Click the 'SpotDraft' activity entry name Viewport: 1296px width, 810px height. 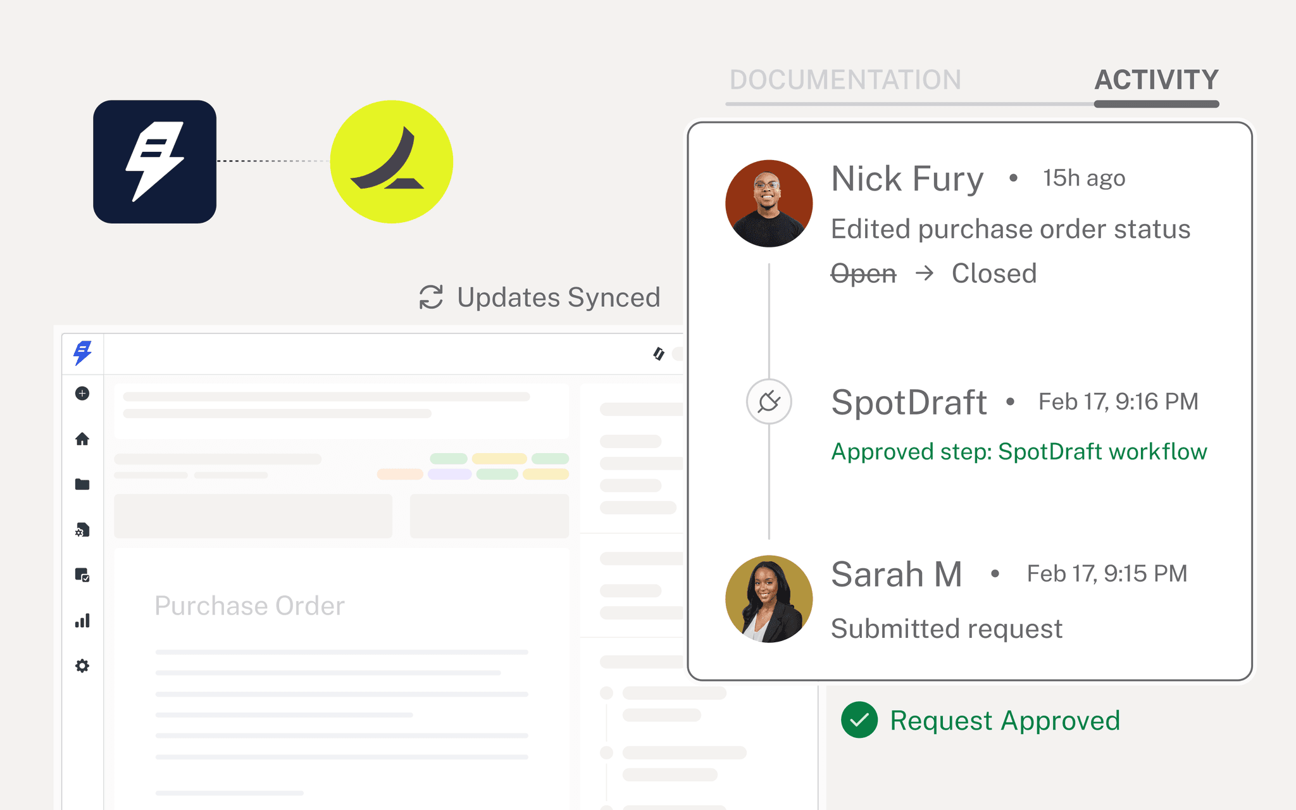pyautogui.click(x=909, y=402)
